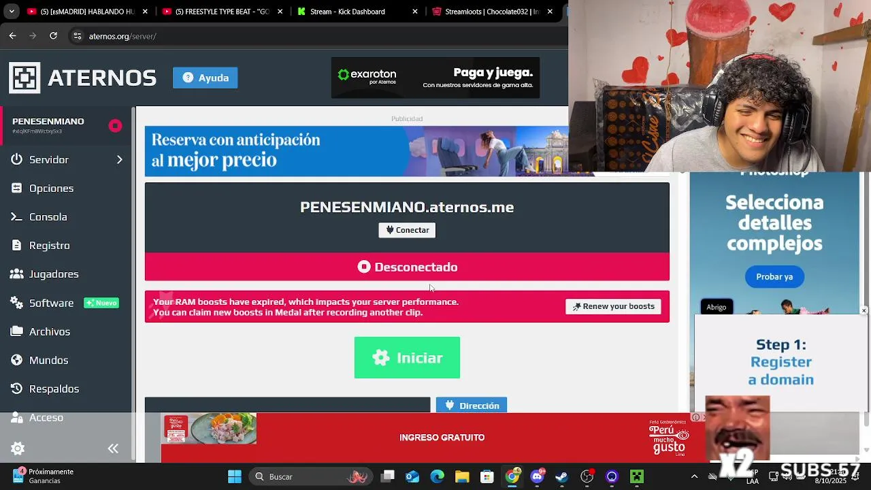The image size is (871, 490).
Task: Click Probar ya in the Photoshop ad
Action: click(774, 276)
